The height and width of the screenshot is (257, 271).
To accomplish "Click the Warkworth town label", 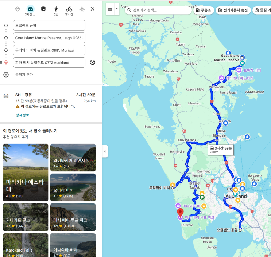I will (217, 87).
